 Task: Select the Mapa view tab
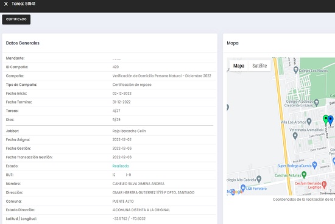tap(239, 66)
